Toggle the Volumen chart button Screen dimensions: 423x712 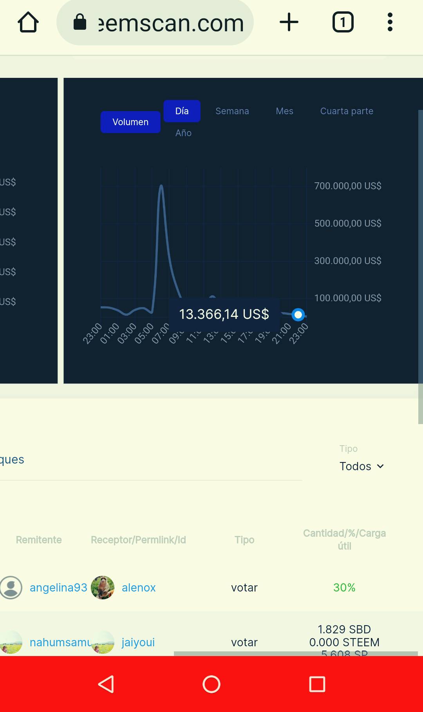[x=130, y=122]
